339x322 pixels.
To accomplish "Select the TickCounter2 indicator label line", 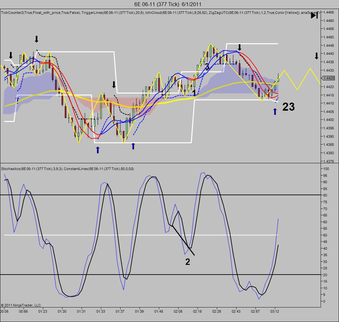I will pyautogui.click(x=160, y=13).
